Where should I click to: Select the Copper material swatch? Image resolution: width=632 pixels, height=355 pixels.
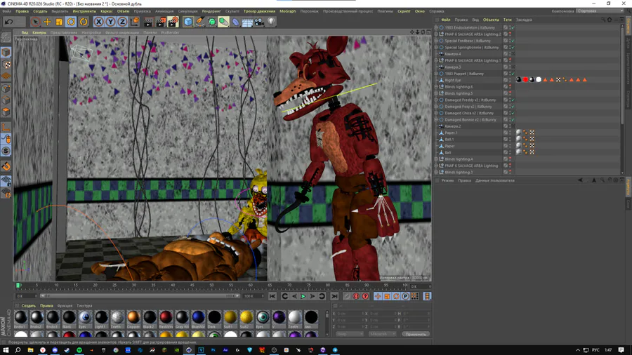point(133,319)
